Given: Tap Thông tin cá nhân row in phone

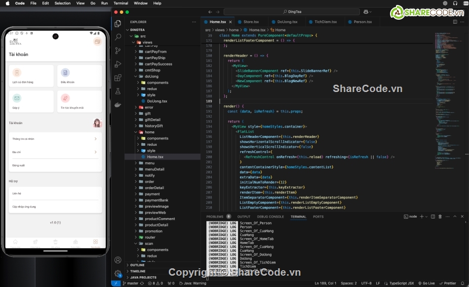Looking at the screenshot, I should point(55,139).
